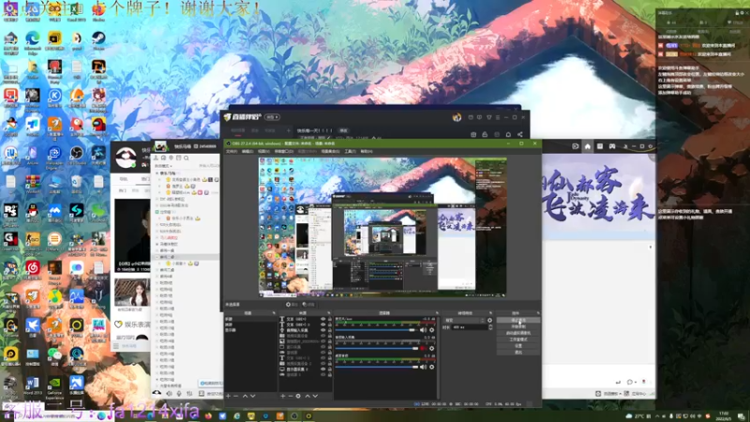Open the Recycle Bin on desktop
This screenshot has height=422, width=750.
click(x=77, y=184)
